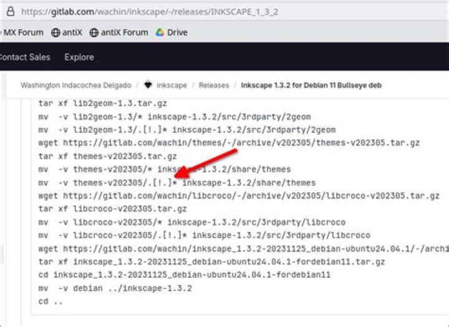Click the 'mv -v lib2geom-1.3/*' command line
This screenshot has height=327, width=449.
(175, 117)
